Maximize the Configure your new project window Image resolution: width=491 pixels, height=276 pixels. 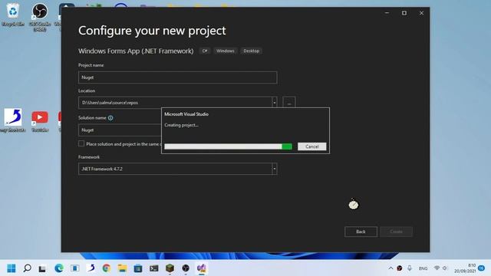coord(404,13)
